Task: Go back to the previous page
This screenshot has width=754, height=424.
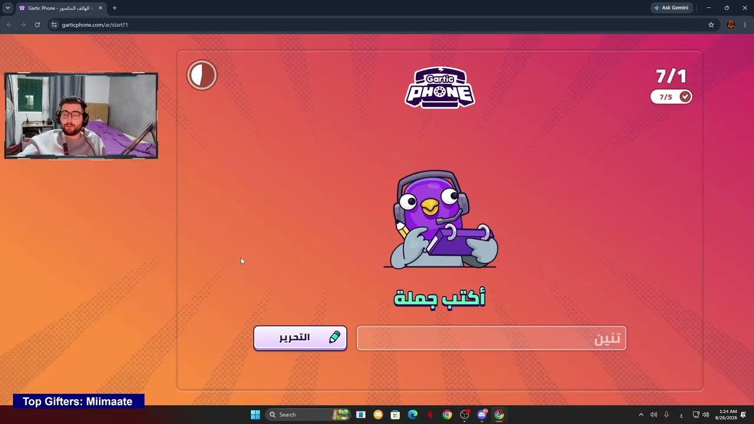Action: coord(9,25)
